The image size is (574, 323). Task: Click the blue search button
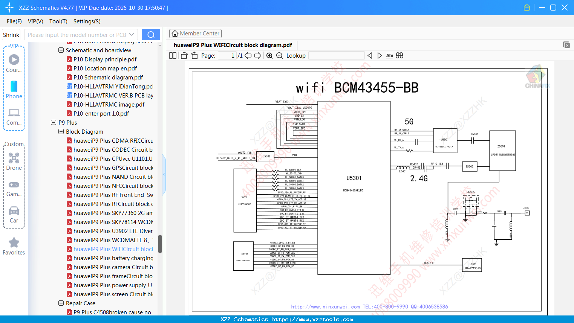(151, 35)
